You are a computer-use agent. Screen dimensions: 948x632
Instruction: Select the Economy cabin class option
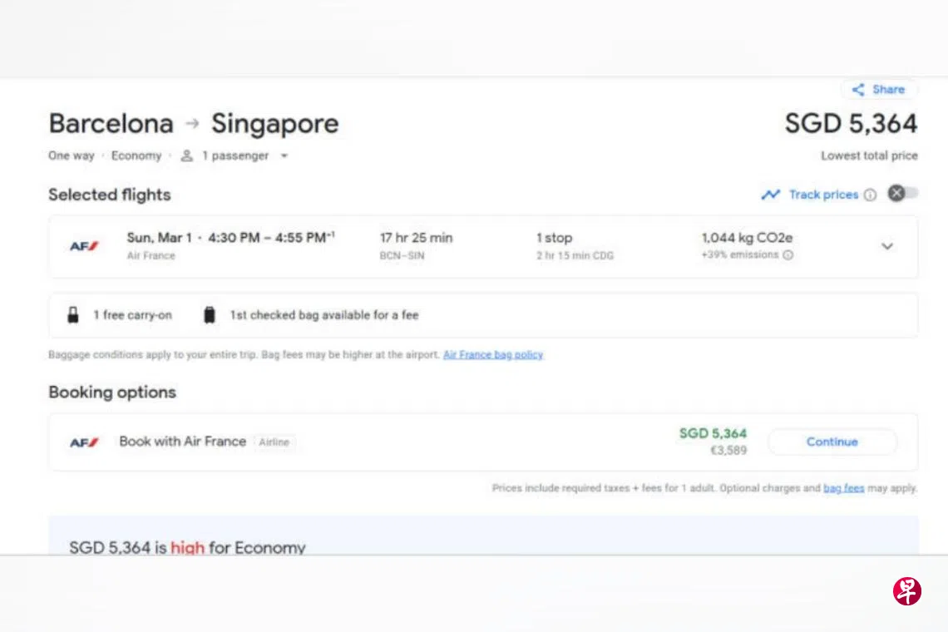[x=136, y=156]
